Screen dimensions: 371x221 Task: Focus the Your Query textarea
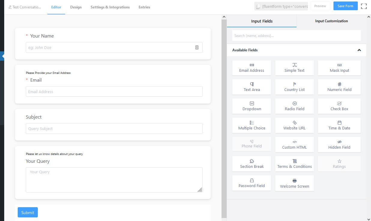tap(114, 180)
